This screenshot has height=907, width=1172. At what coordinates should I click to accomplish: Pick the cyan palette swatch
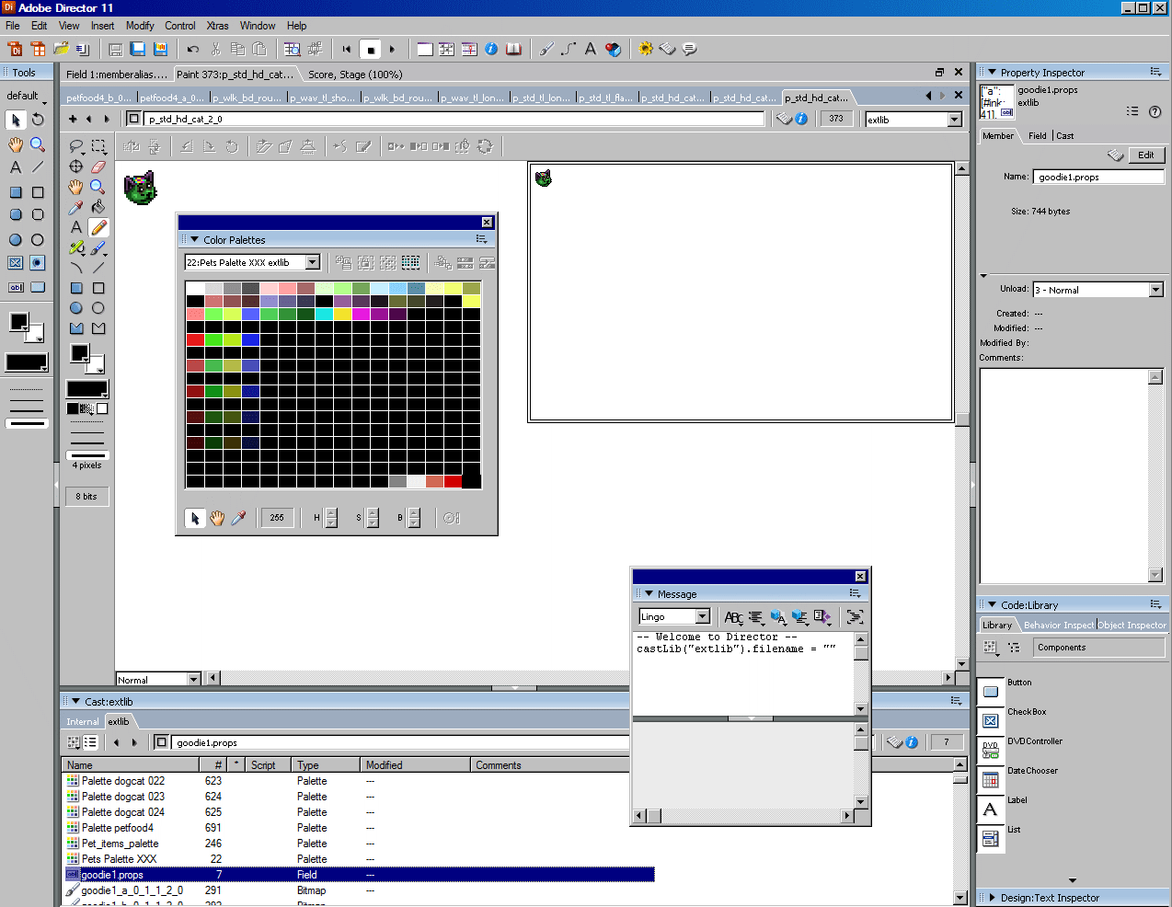(x=324, y=314)
